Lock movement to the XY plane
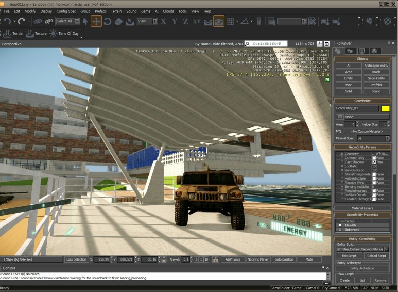 tap(197, 21)
